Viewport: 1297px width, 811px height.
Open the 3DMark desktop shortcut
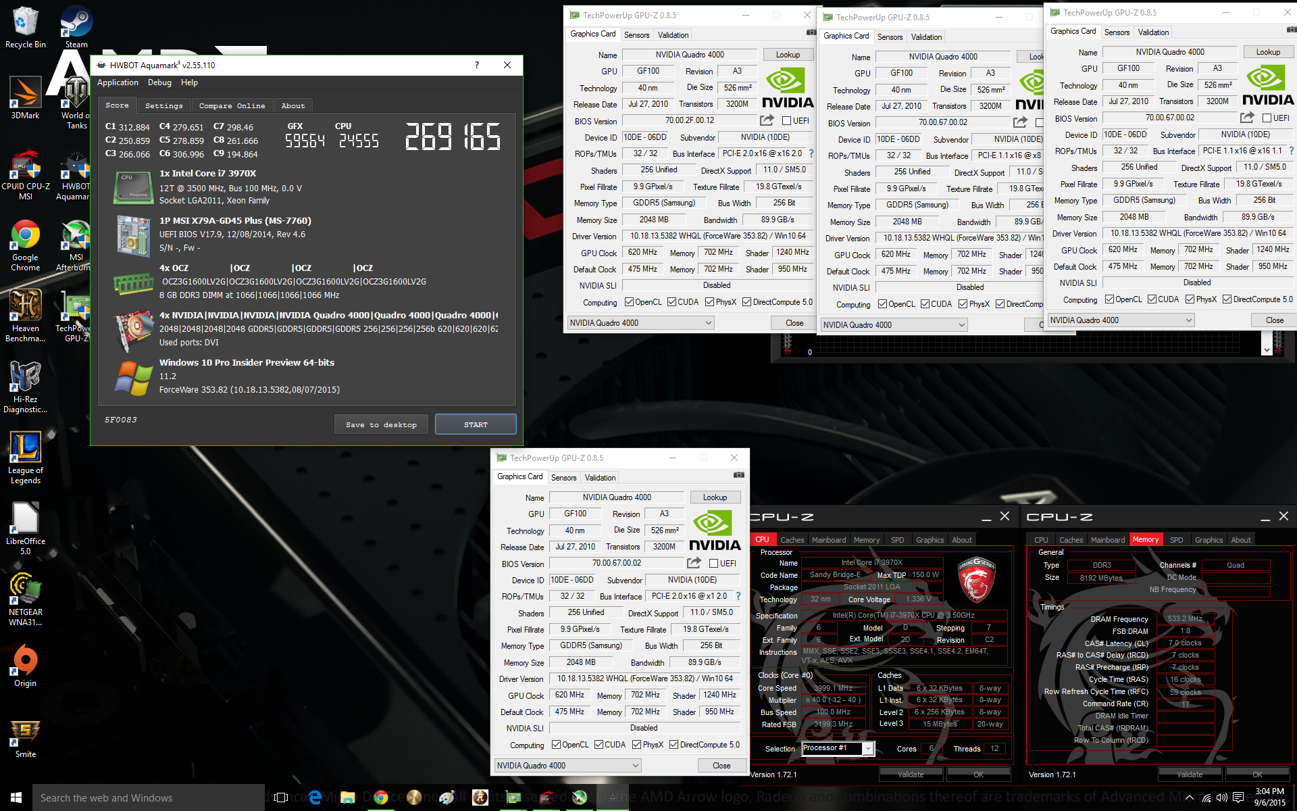click(x=25, y=98)
